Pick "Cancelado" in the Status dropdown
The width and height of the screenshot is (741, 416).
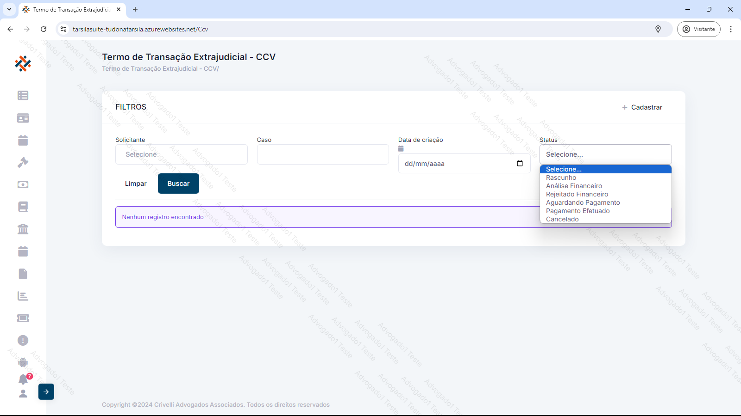(x=562, y=219)
